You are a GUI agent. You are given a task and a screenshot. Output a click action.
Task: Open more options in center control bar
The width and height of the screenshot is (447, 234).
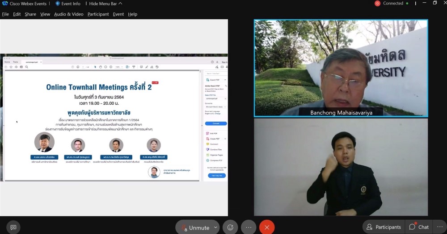tap(249, 227)
